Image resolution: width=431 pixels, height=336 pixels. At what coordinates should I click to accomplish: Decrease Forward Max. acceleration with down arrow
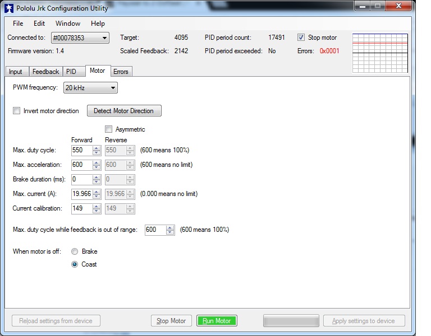click(96, 167)
